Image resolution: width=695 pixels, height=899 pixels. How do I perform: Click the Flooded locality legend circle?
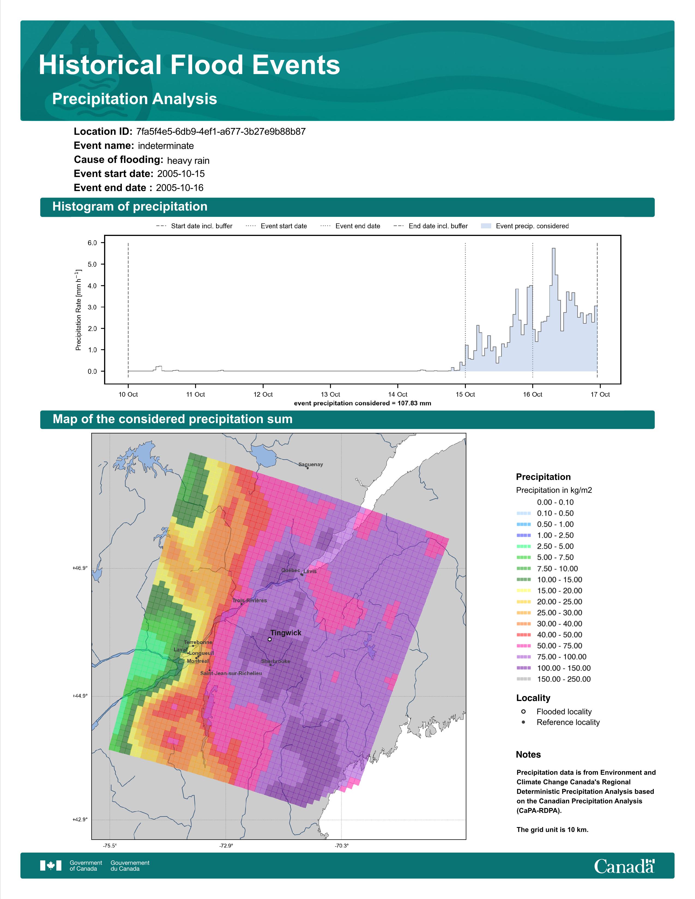(x=523, y=711)
